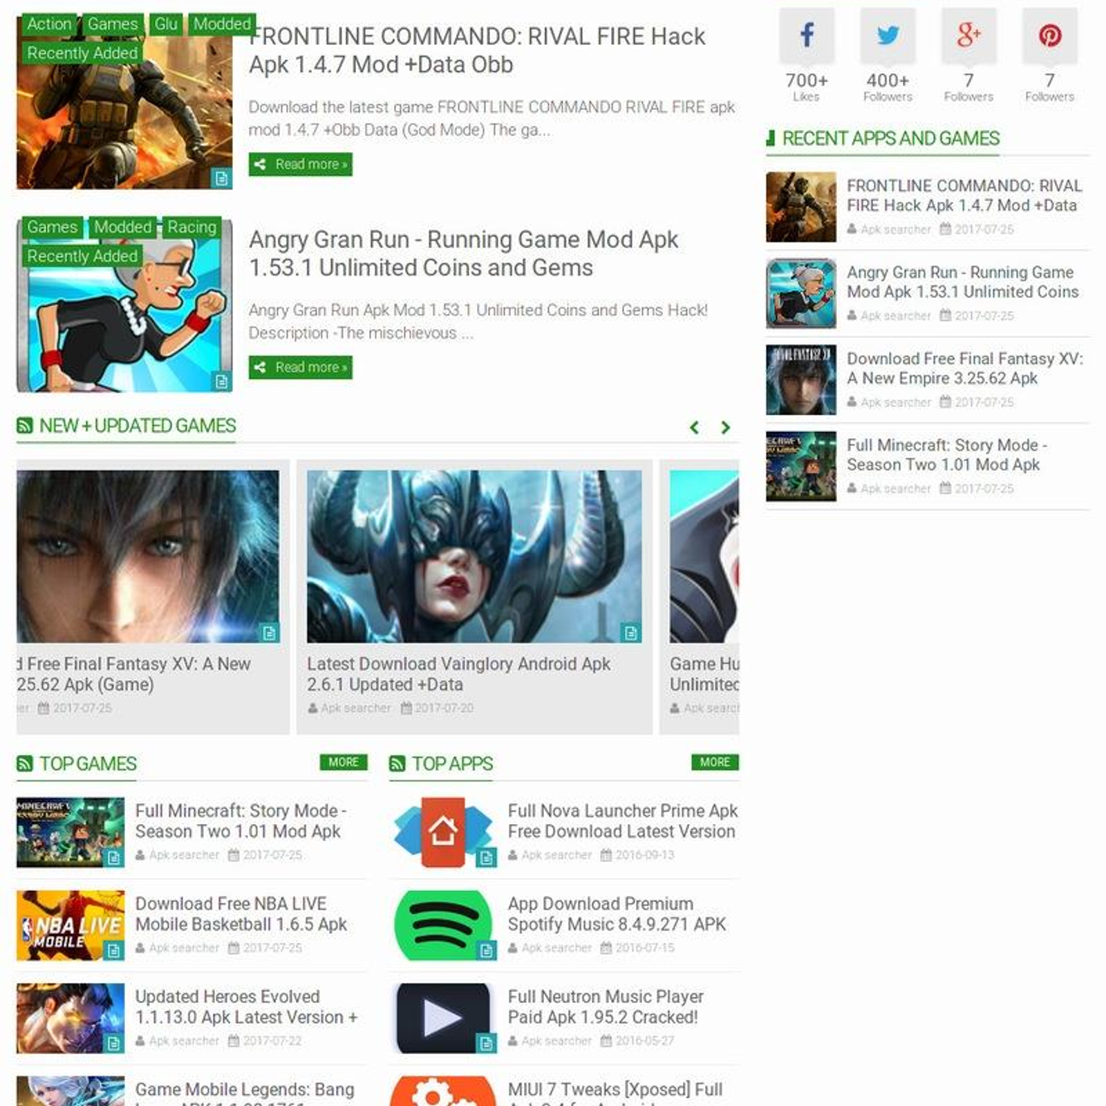The width and height of the screenshot is (1106, 1106).
Task: Click MORE button for Top Apps
Action: click(x=715, y=762)
